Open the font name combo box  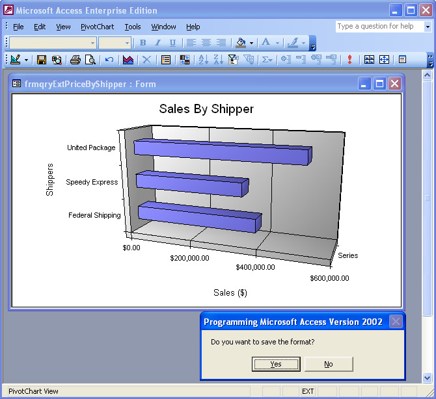pyautogui.click(x=53, y=43)
